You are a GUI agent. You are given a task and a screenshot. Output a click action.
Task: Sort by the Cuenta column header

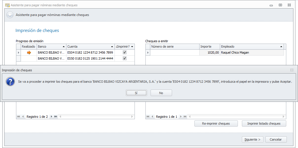coord(90,46)
